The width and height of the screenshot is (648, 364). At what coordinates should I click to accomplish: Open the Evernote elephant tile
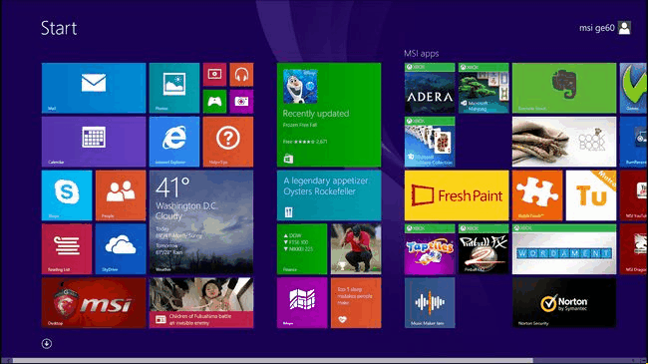[x=564, y=88]
